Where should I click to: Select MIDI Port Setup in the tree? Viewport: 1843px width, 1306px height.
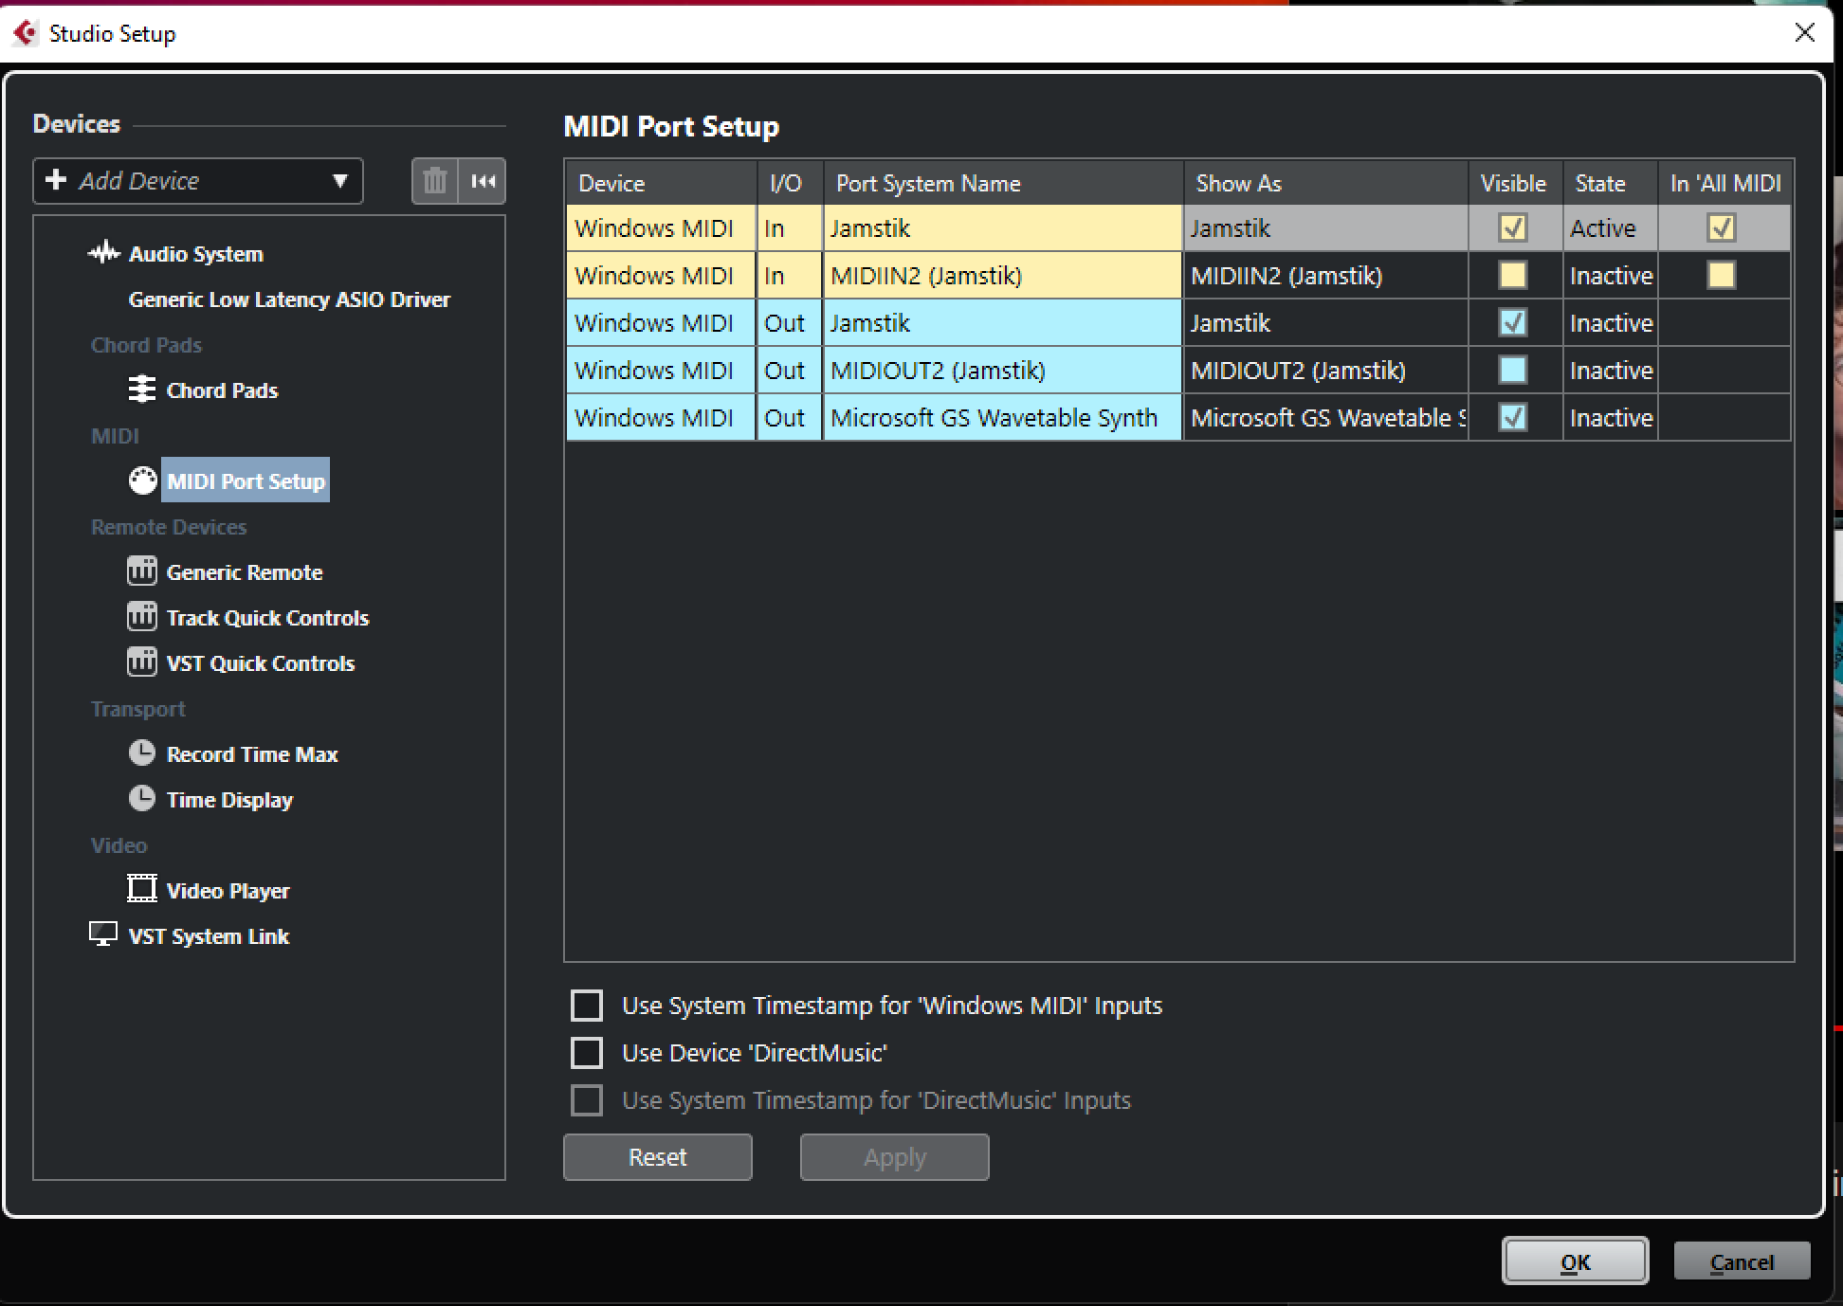coord(246,481)
